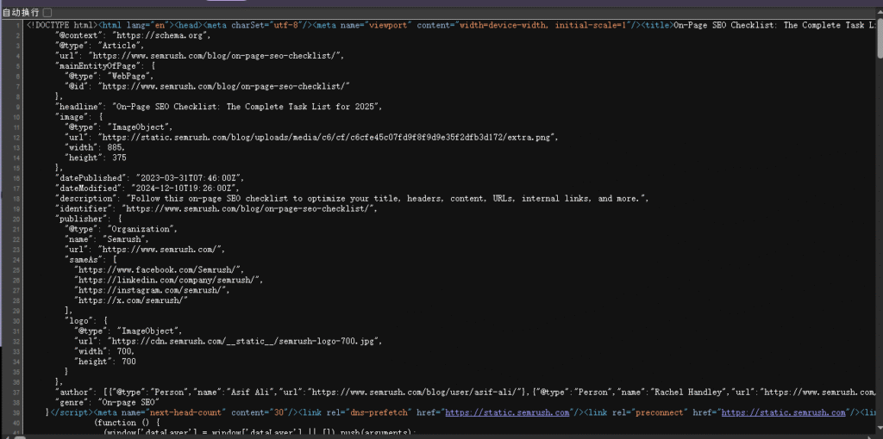
Task: Open the dns-prefetch static.semrush.com link
Action: (507, 412)
